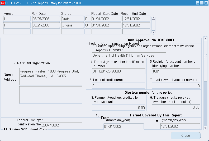The image size is (209, 141).
Task: Click the Progress Master name address box
Action: pyautogui.click(x=51, y=76)
